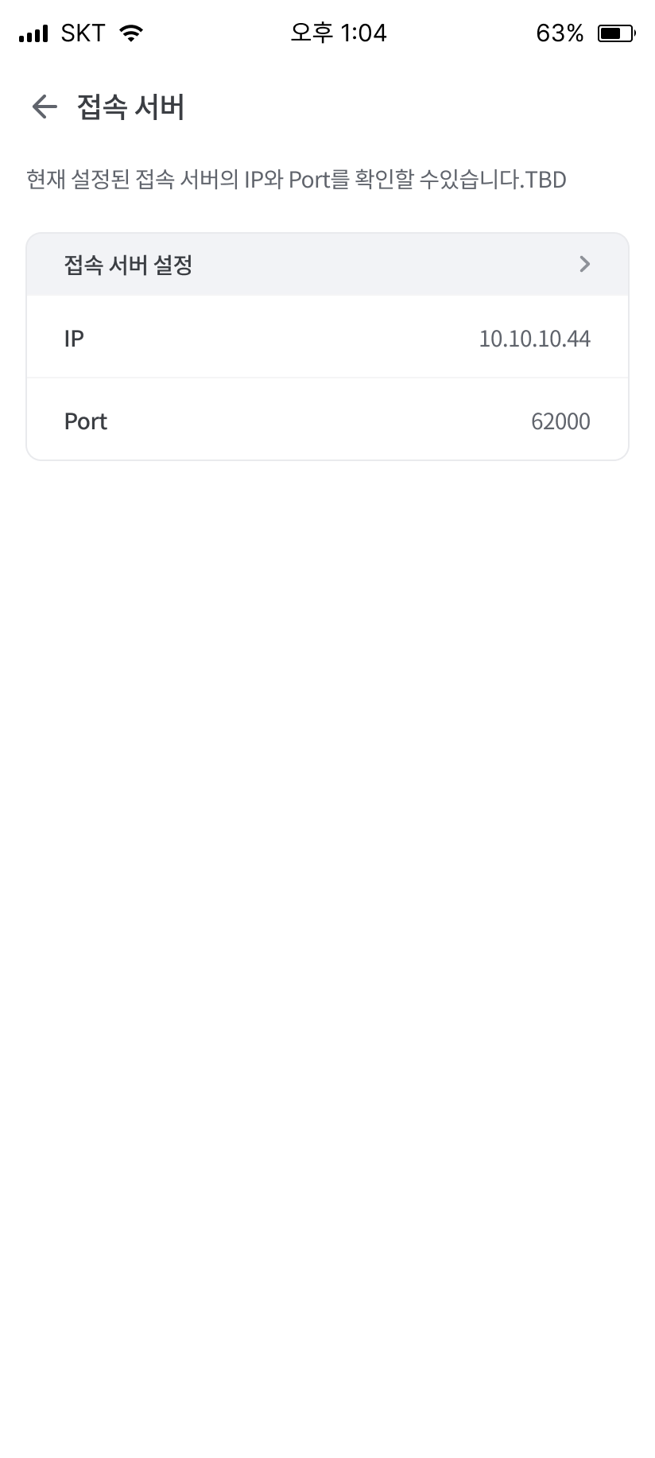
Task: Click the IP address value 10.10.10.44
Action: point(534,339)
